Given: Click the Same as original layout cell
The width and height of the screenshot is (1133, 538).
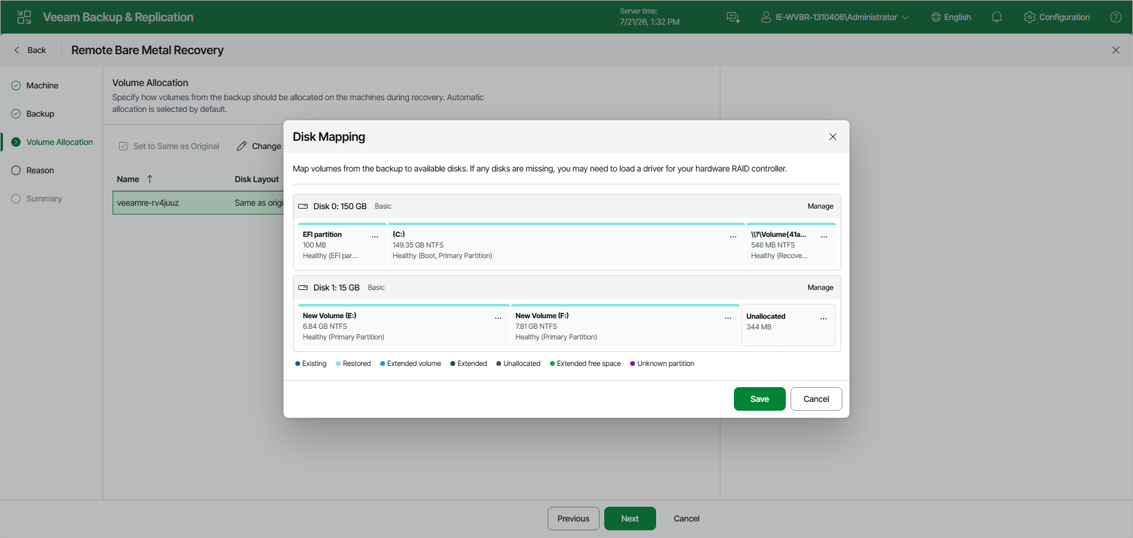Looking at the screenshot, I should tap(259, 203).
